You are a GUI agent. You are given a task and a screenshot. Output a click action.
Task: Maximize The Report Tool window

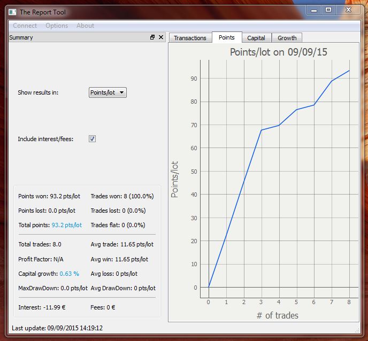328,10
